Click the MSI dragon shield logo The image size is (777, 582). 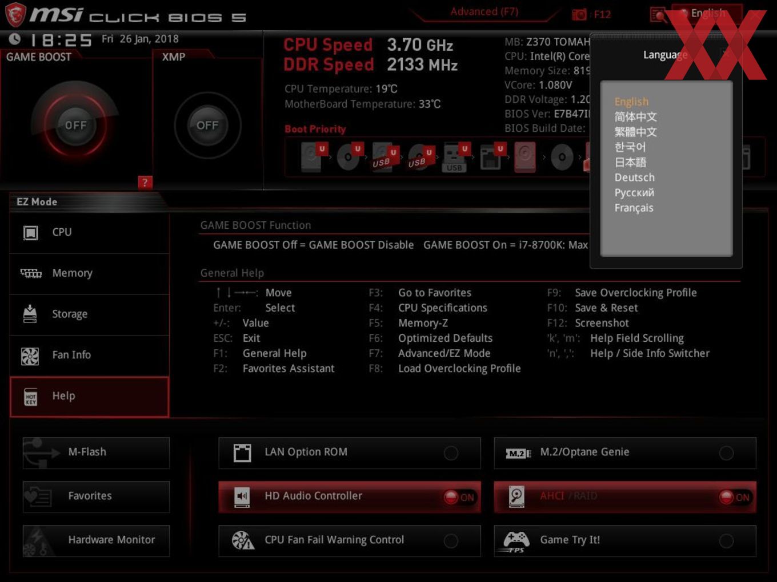[x=15, y=14]
